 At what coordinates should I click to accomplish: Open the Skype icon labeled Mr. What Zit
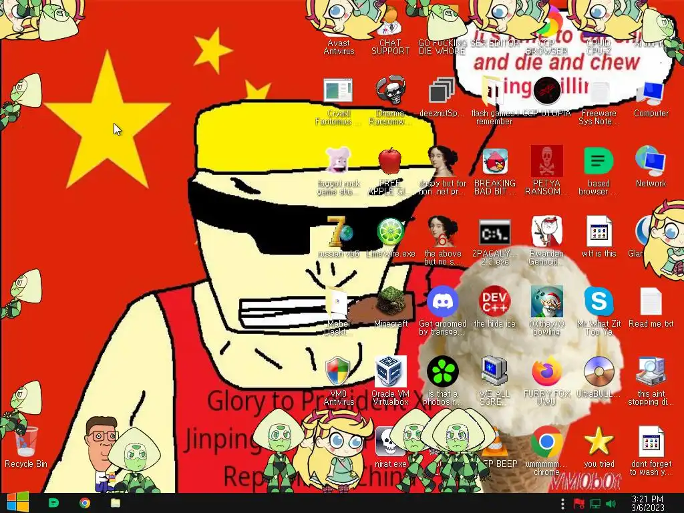pyautogui.click(x=598, y=311)
